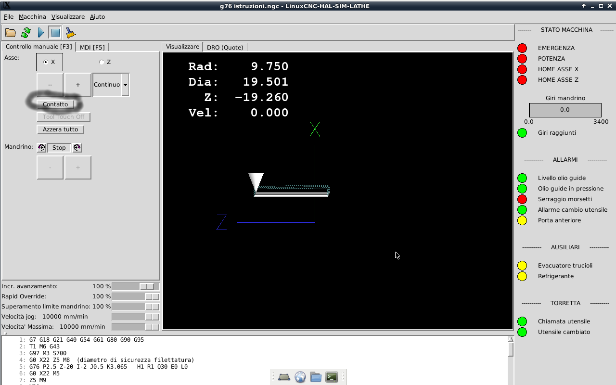Select the Z axis radio button
The image size is (616, 385).
(102, 62)
